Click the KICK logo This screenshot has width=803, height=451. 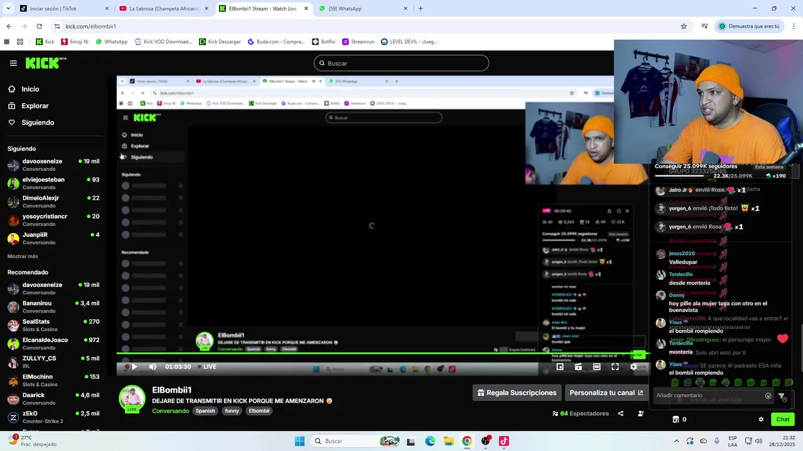(45, 63)
